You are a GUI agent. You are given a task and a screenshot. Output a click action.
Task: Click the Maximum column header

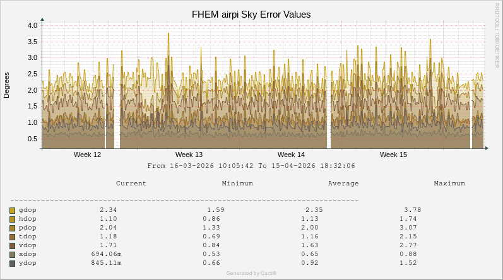449,184
